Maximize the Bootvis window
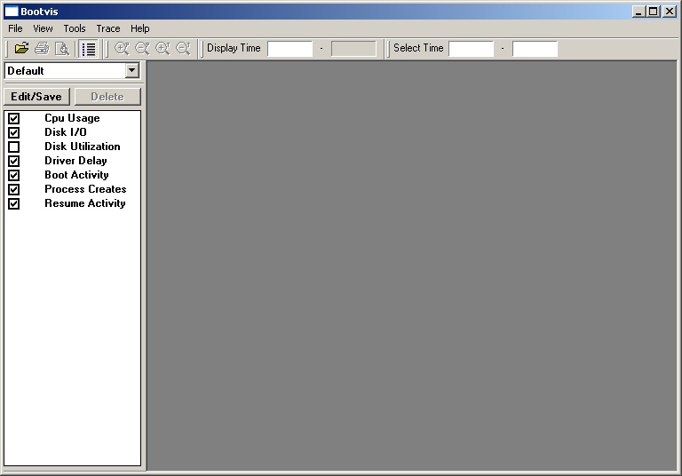682x476 pixels. point(653,12)
